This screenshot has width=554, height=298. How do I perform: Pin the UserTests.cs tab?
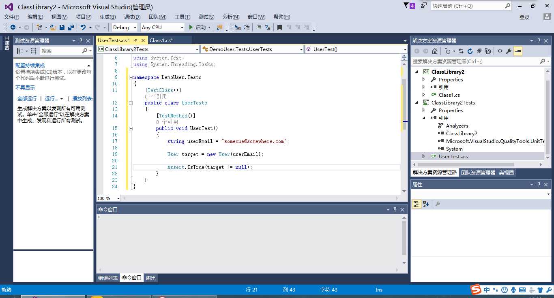[135, 40]
